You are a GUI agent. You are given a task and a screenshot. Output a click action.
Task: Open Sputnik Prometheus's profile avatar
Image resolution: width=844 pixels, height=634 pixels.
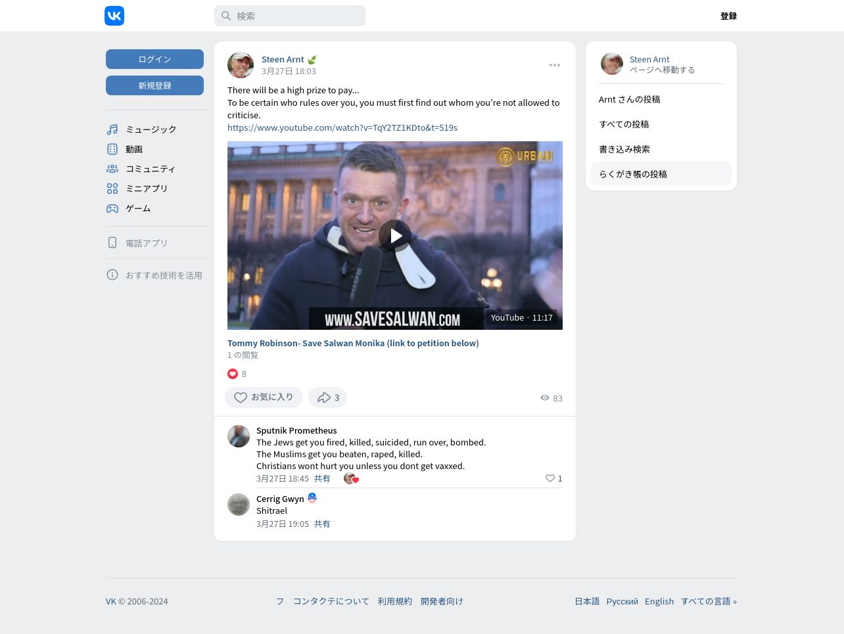(239, 436)
